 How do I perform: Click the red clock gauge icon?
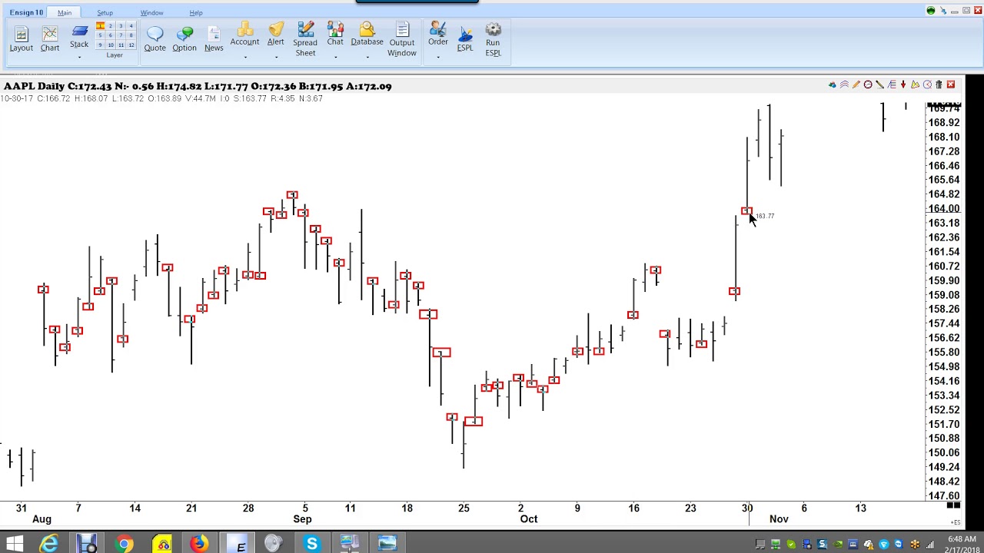pyautogui.click(x=868, y=84)
